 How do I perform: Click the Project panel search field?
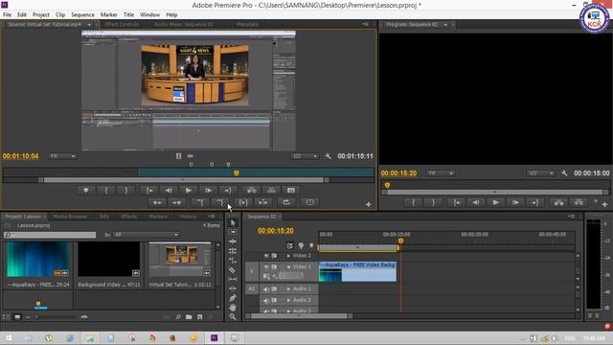[x=50, y=235]
